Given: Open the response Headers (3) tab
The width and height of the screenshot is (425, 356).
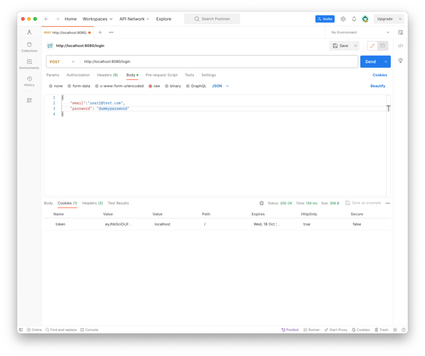Looking at the screenshot, I should point(92,203).
